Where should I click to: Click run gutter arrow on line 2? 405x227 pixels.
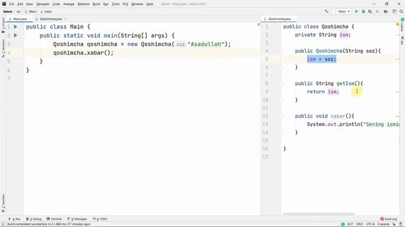pos(15,35)
